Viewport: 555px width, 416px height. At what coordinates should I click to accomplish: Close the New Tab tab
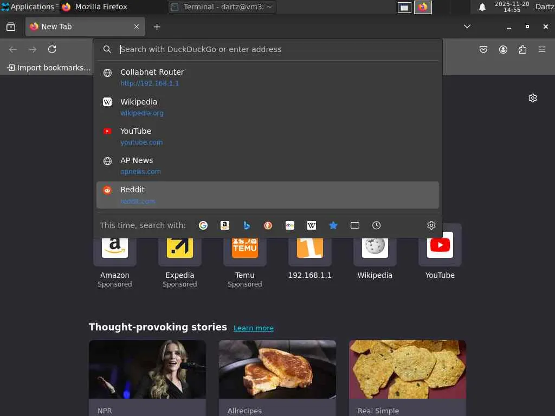tap(137, 27)
